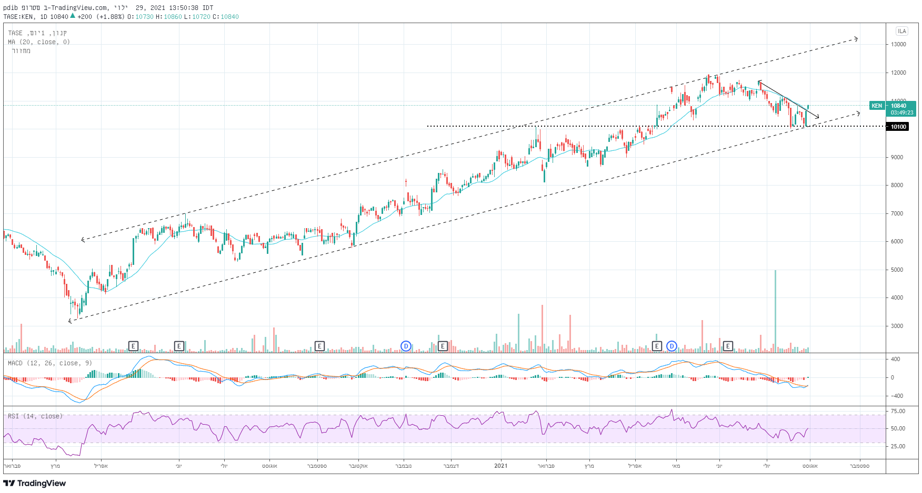Click the green KEN symbol price tag
The height and width of the screenshot is (493, 922).
(x=877, y=106)
